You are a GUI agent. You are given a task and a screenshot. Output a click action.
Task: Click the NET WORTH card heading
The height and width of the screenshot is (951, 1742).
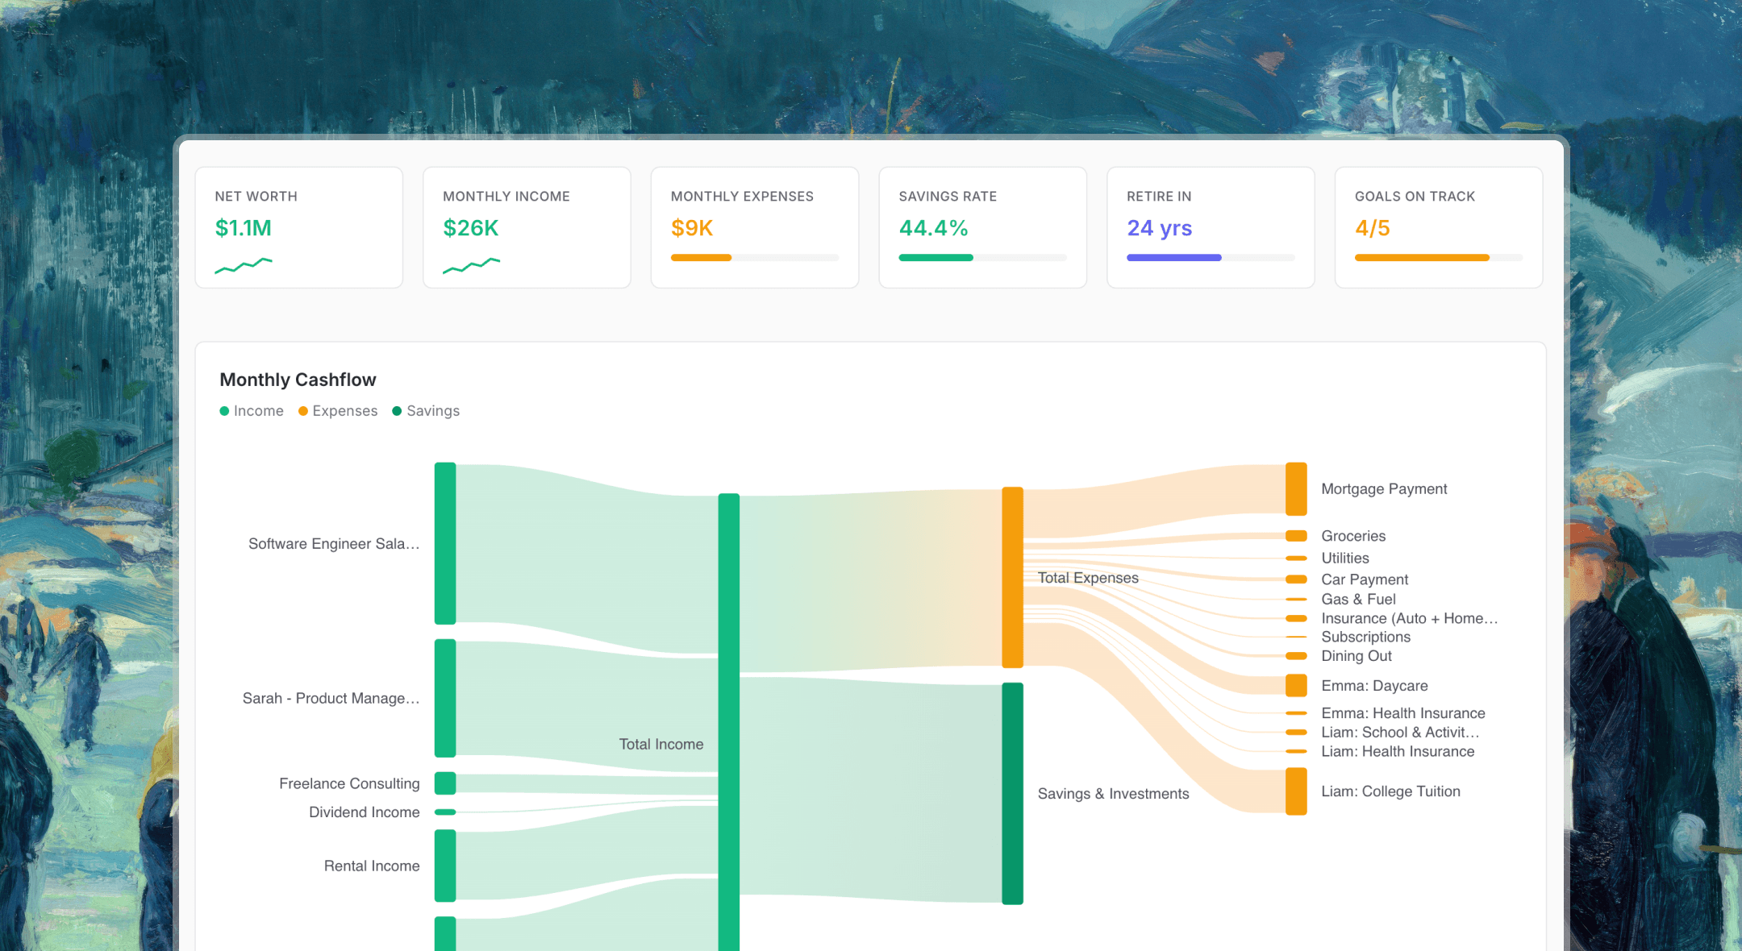pos(256,196)
